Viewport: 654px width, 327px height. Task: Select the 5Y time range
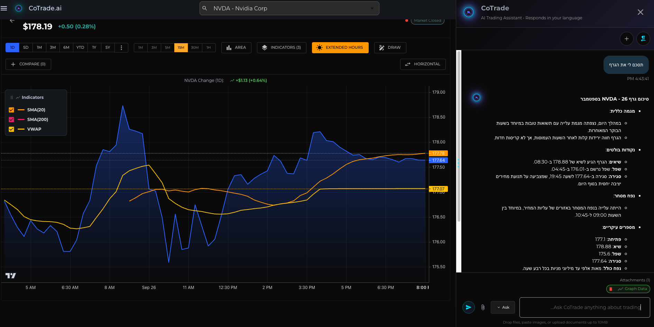(108, 48)
